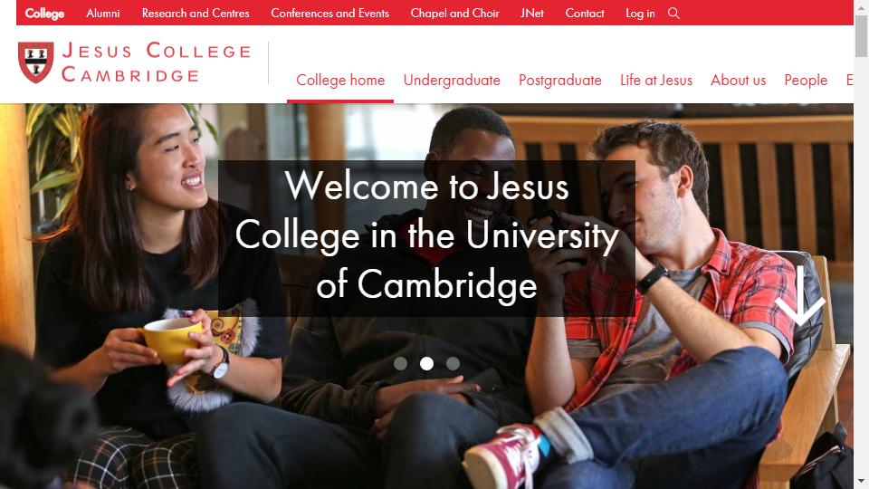
Task: Select the first carousel slide dot
Action: tap(400, 363)
